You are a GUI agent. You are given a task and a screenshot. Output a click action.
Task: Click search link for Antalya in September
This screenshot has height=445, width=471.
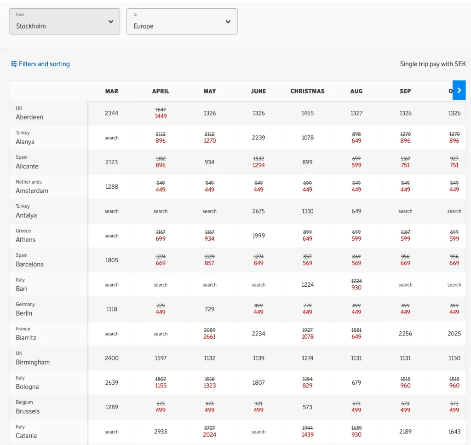pyautogui.click(x=405, y=211)
